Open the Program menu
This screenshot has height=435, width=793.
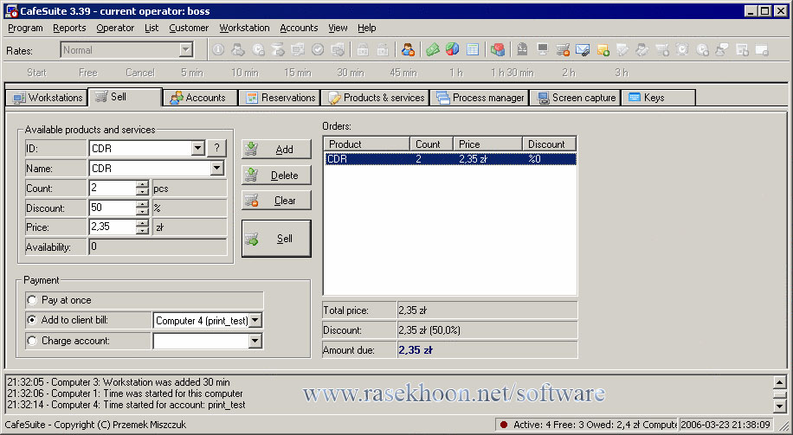click(x=25, y=29)
